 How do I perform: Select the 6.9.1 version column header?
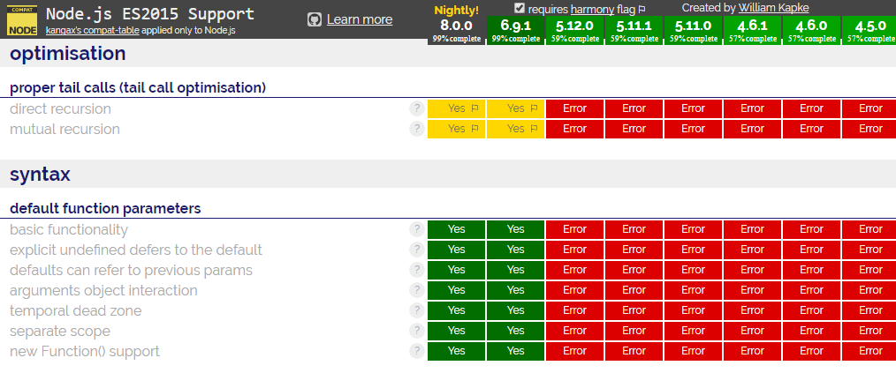pos(515,30)
